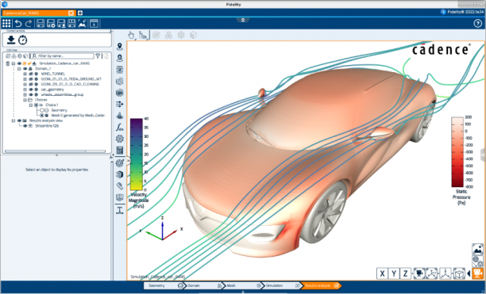This screenshot has height=294, width=486.
Task: Open the calculator tool in sidebar
Action: [x=120, y=151]
